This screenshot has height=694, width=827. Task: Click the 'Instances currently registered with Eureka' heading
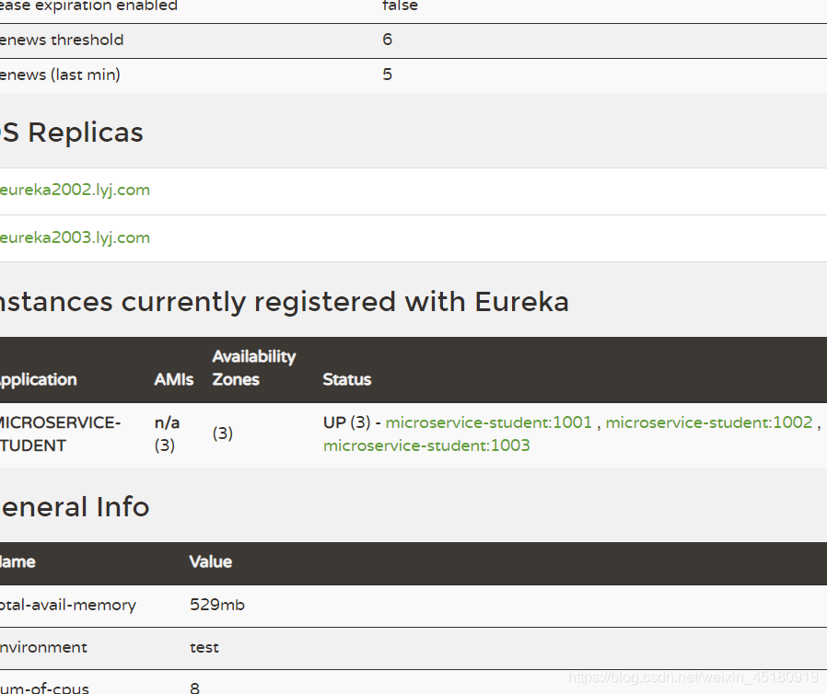[x=285, y=302]
